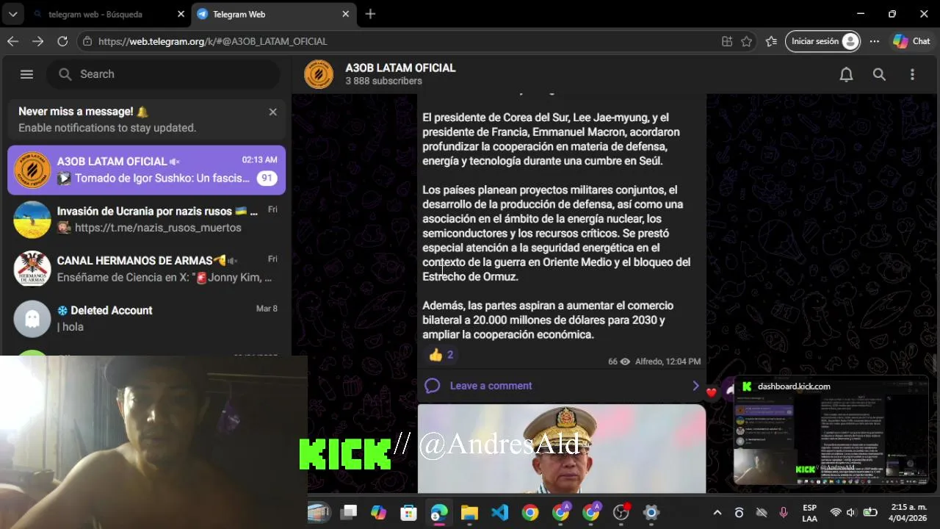Switch ESP LAA keyboard language
This screenshot has width=940, height=529.
click(809, 513)
